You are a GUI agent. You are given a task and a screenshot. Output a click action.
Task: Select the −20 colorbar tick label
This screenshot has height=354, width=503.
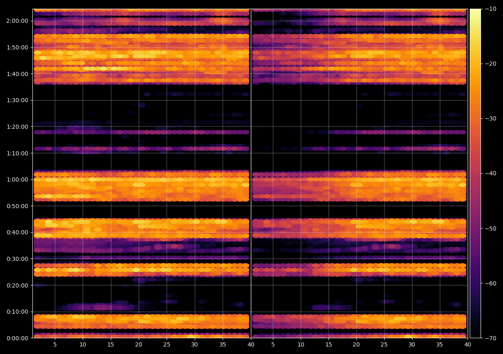coord(491,64)
